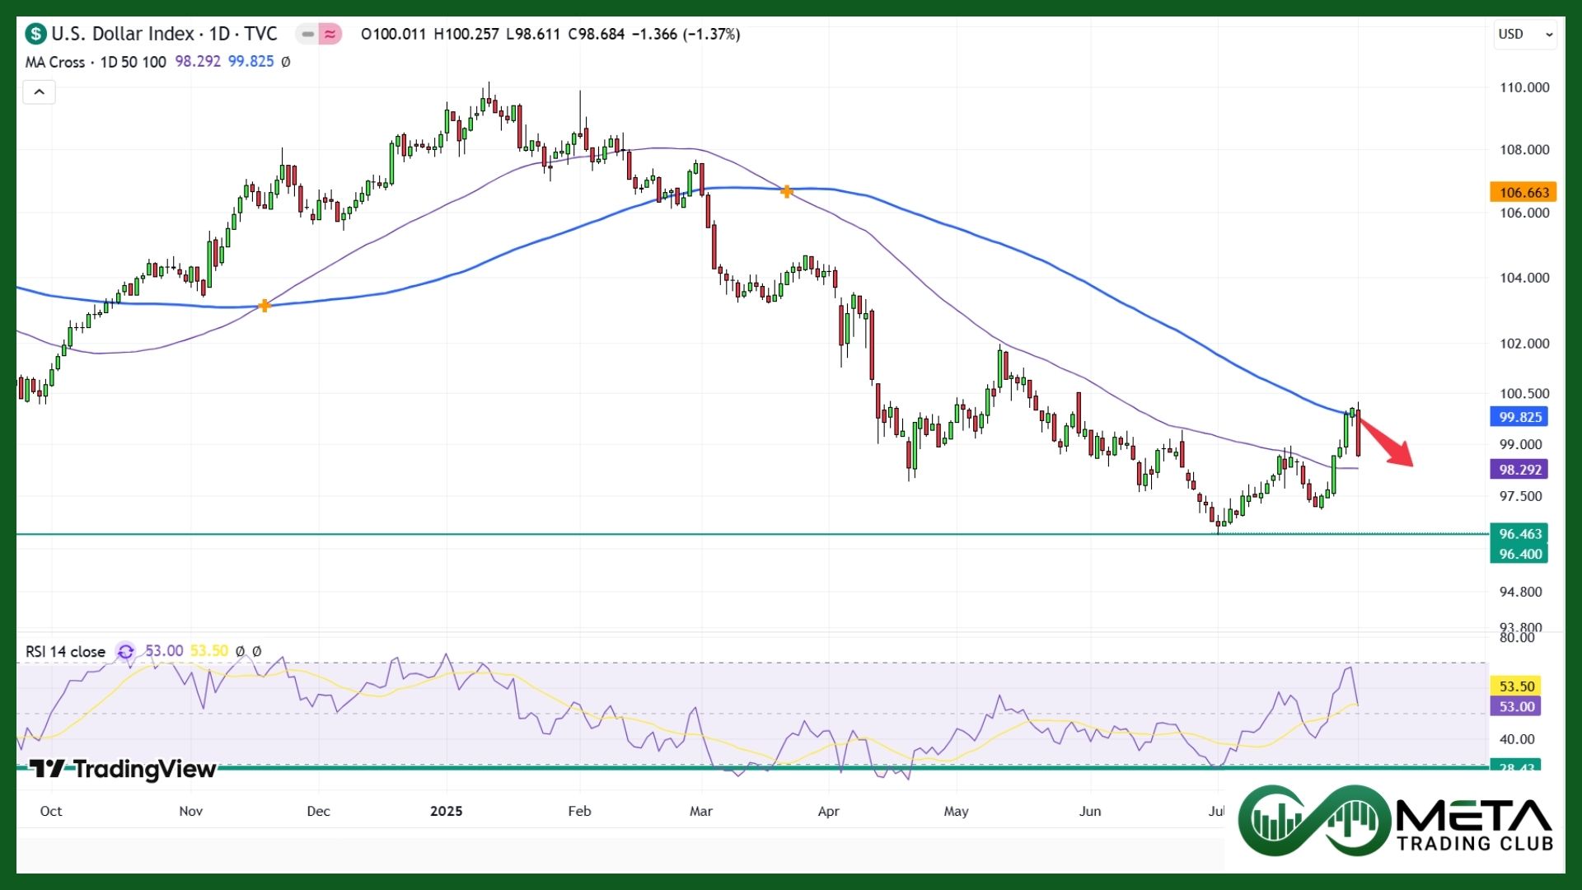The width and height of the screenshot is (1582, 890).
Task: Click the orange 106.663 price label
Action: [1523, 192]
